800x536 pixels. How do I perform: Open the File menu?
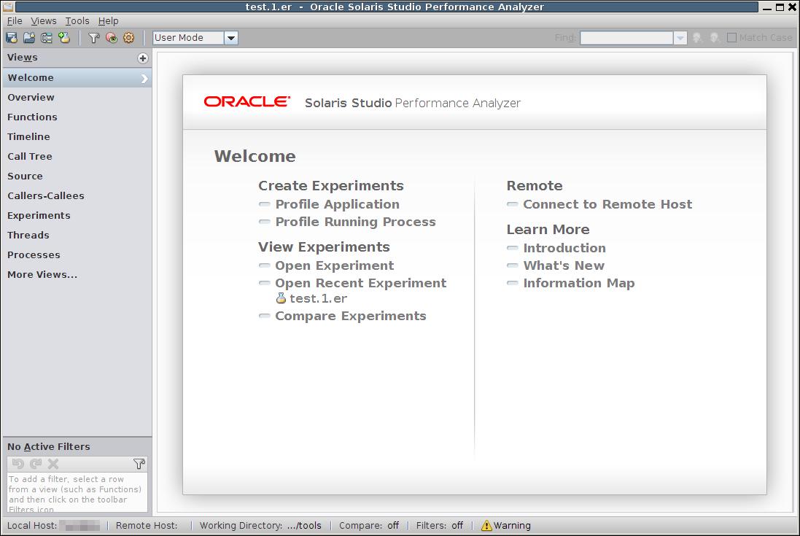coord(15,21)
